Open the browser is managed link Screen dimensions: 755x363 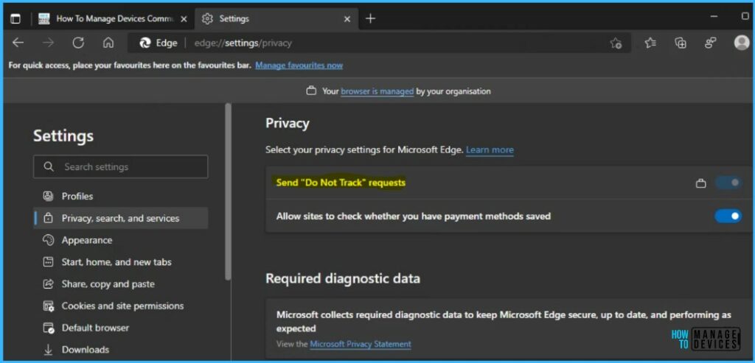[x=377, y=91]
